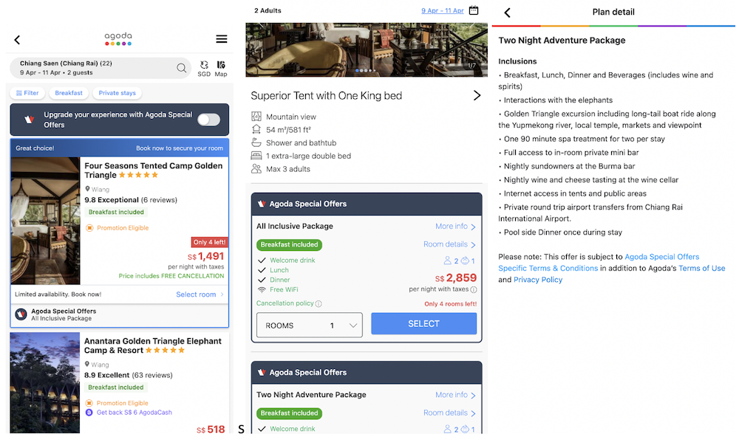Tap the back arrow on search results

[18, 40]
